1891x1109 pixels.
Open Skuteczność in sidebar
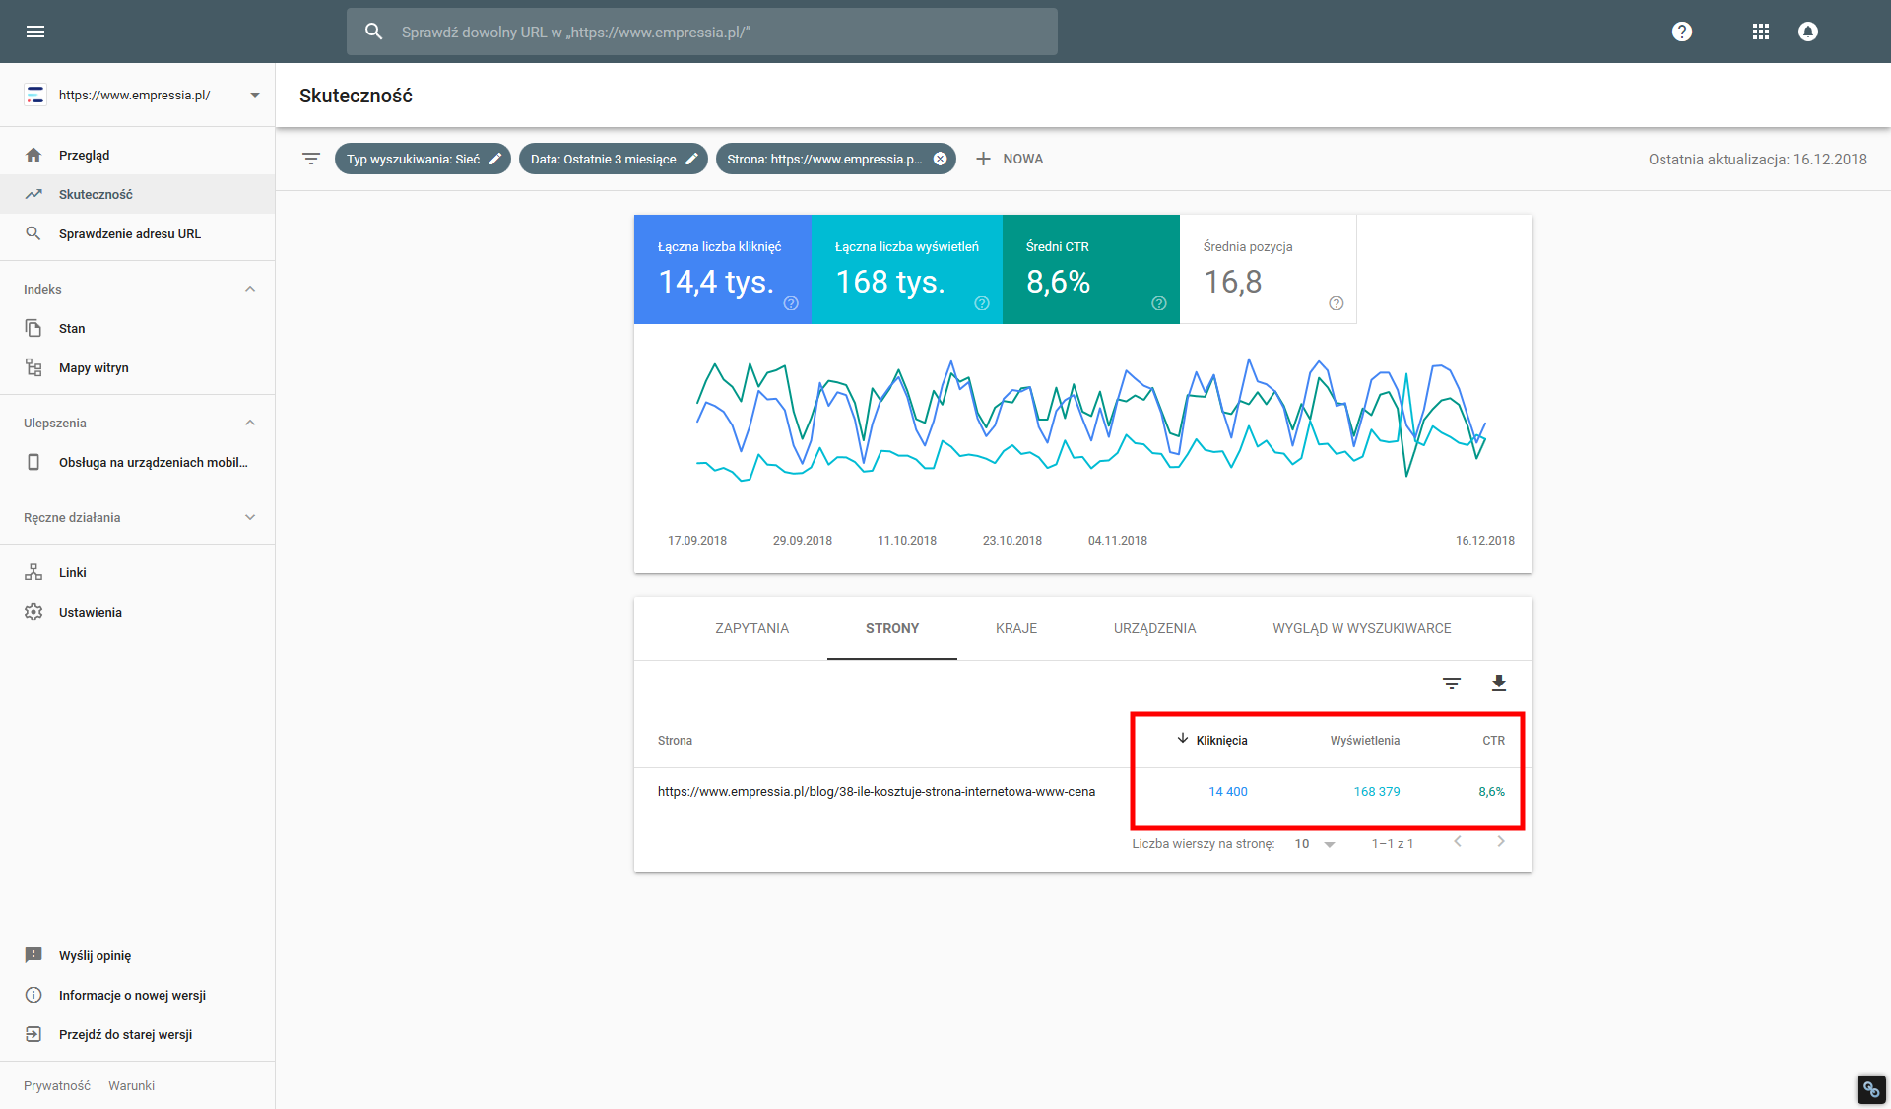(137, 194)
